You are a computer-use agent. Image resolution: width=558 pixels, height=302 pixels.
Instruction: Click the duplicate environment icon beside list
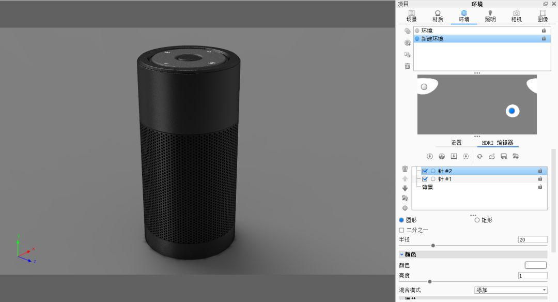(408, 31)
